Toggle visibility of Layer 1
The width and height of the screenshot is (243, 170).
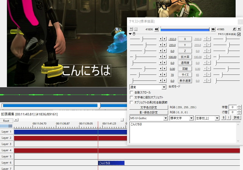click(6, 132)
